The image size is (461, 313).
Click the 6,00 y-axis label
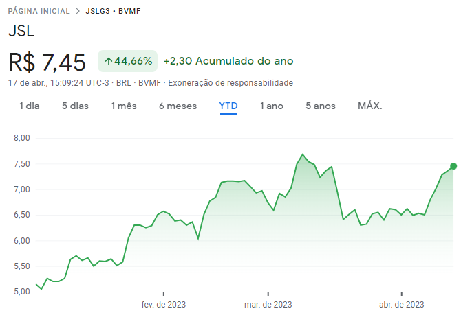22,240
